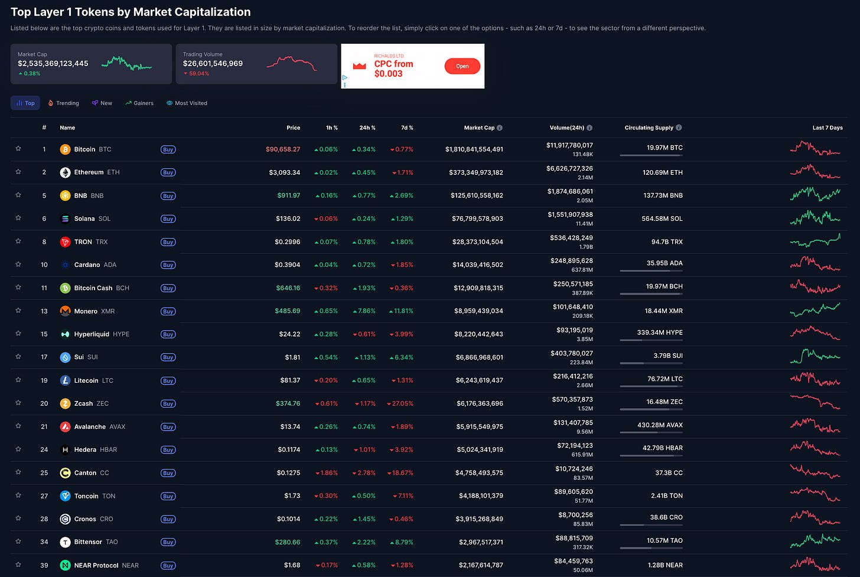Sort table by Name column

click(67, 128)
